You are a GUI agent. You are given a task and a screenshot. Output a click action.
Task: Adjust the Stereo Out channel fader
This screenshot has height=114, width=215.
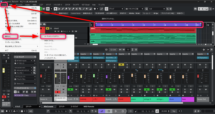[198, 76]
